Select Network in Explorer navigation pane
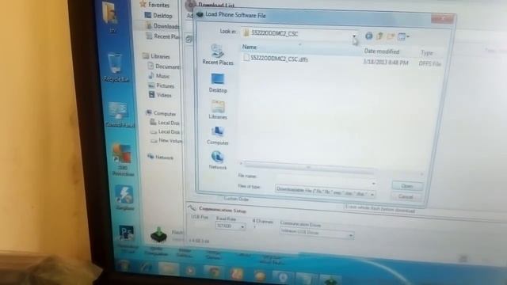The image size is (507, 285). (160, 158)
